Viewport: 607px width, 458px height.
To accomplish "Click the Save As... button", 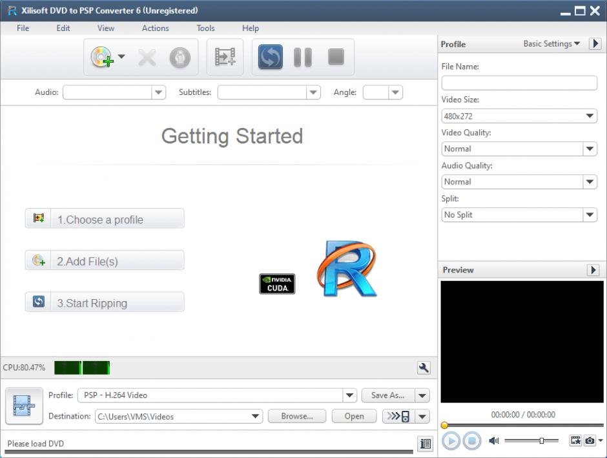I will click(x=388, y=395).
